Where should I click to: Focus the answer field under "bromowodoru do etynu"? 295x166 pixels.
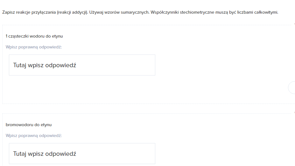pos(82,154)
